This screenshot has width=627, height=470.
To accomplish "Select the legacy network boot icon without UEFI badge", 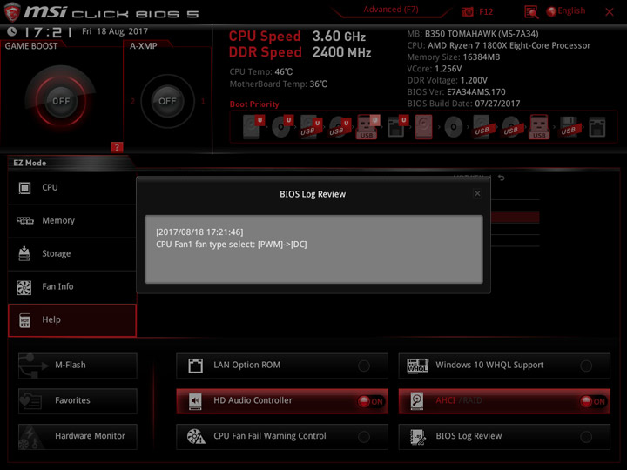I will click(597, 127).
